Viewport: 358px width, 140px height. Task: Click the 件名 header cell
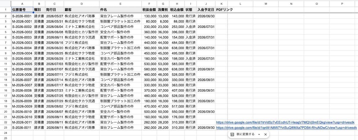tap(120, 10)
